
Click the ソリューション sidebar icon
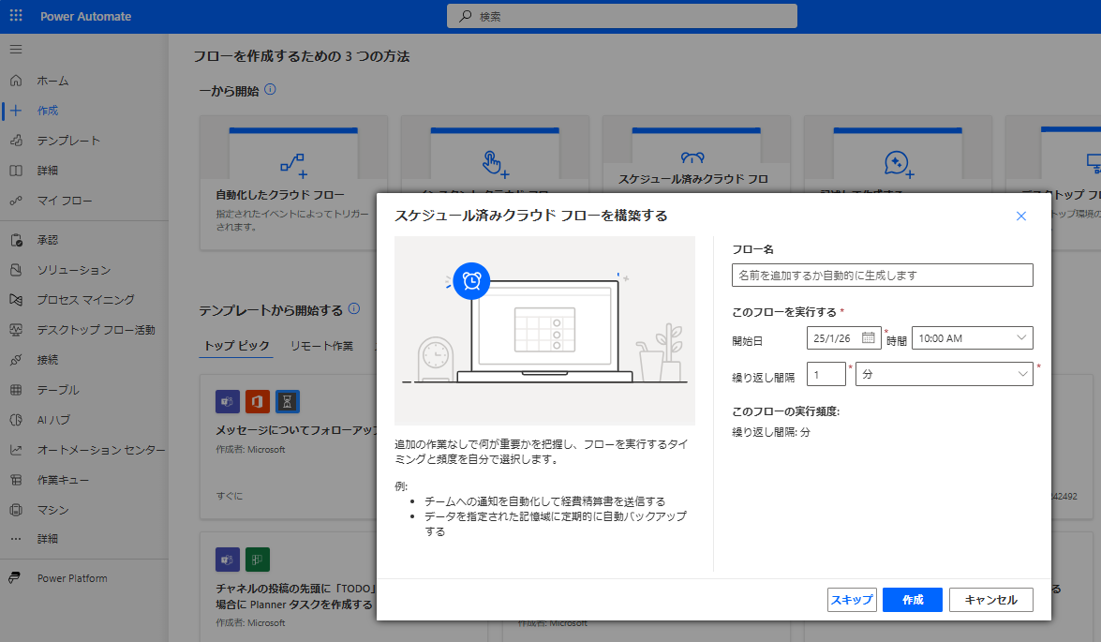(x=16, y=270)
